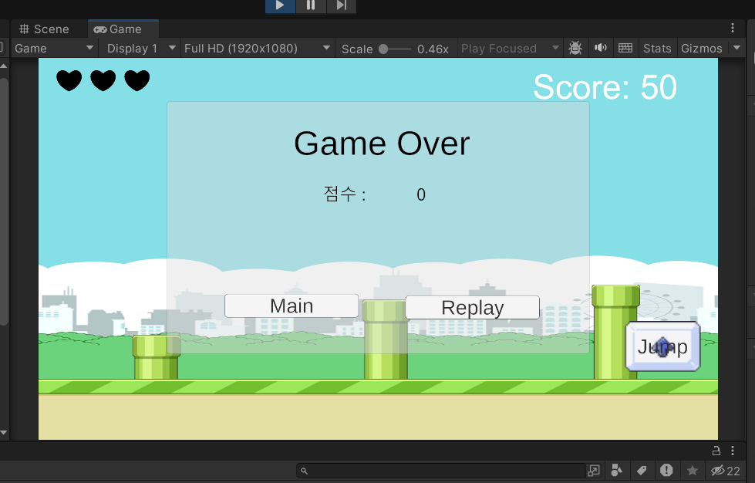The width and height of the screenshot is (755, 483).
Task: Switch to the Scene tab
Action: click(44, 29)
